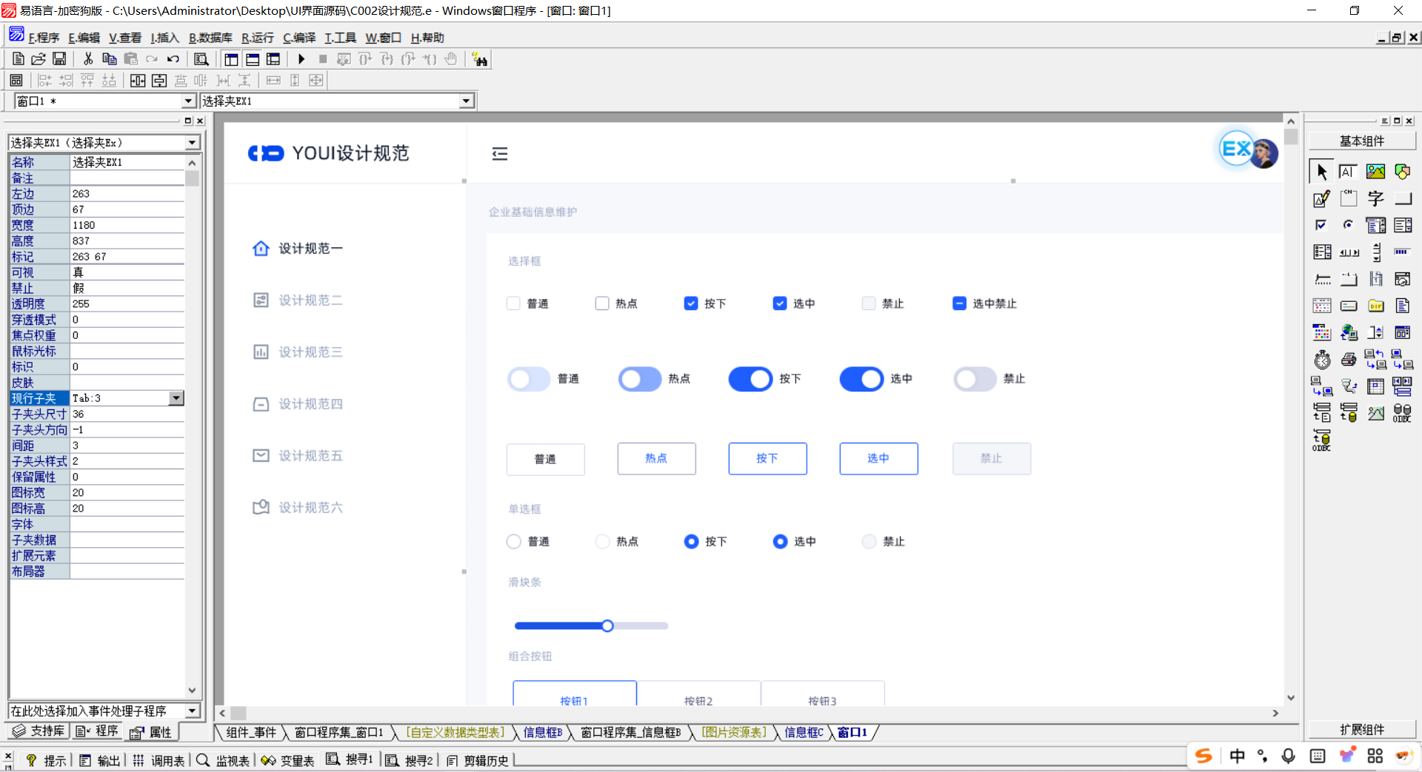
Task: Expand the 现行子夹 Tab:3 dropdown
Action: click(176, 398)
